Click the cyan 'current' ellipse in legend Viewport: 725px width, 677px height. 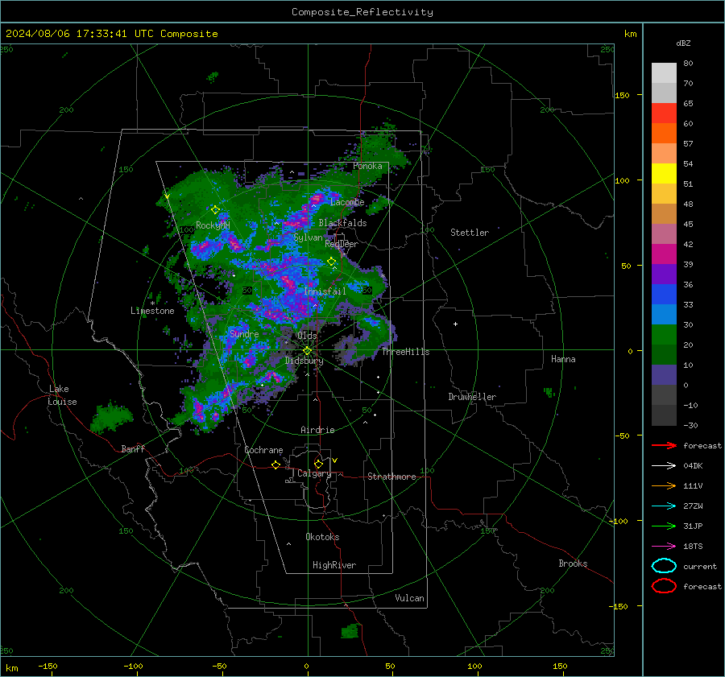[664, 566]
